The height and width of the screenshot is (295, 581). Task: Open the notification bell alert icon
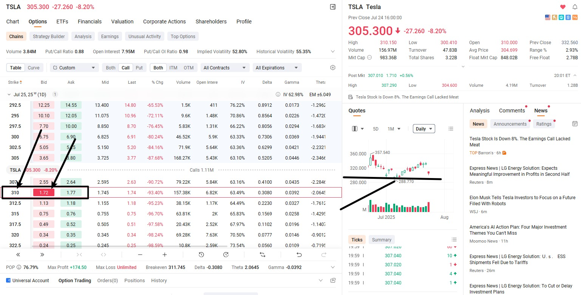[575, 7]
